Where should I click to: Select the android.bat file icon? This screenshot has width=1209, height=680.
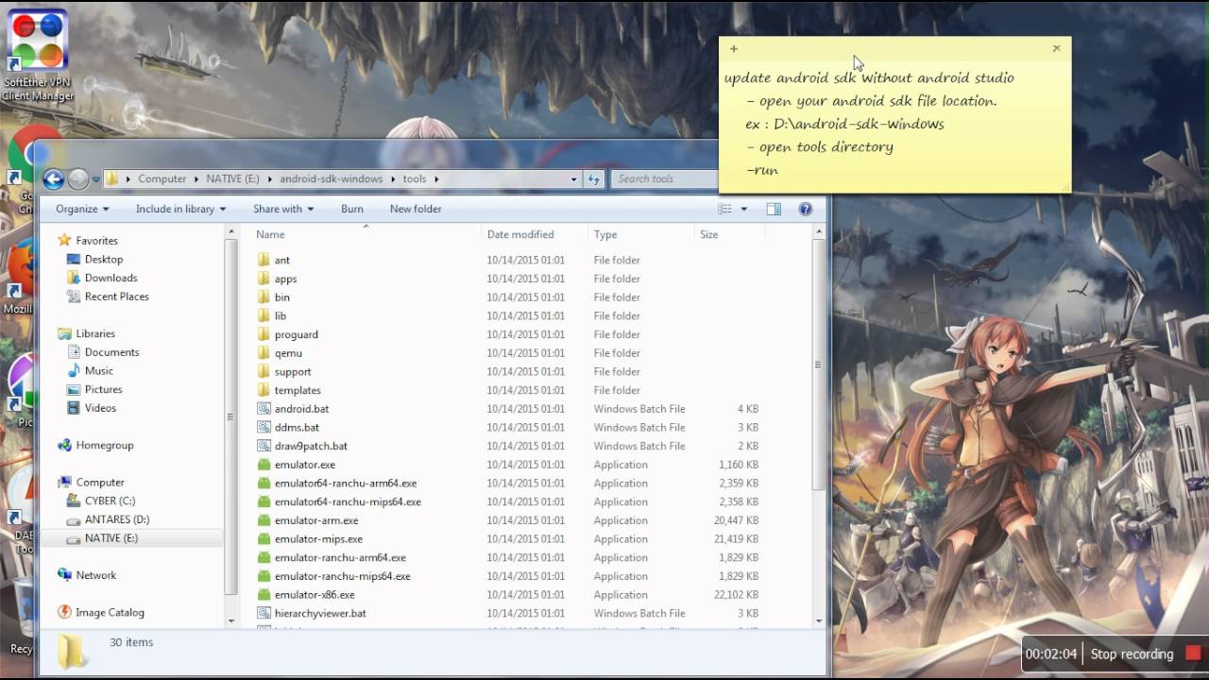tap(264, 409)
